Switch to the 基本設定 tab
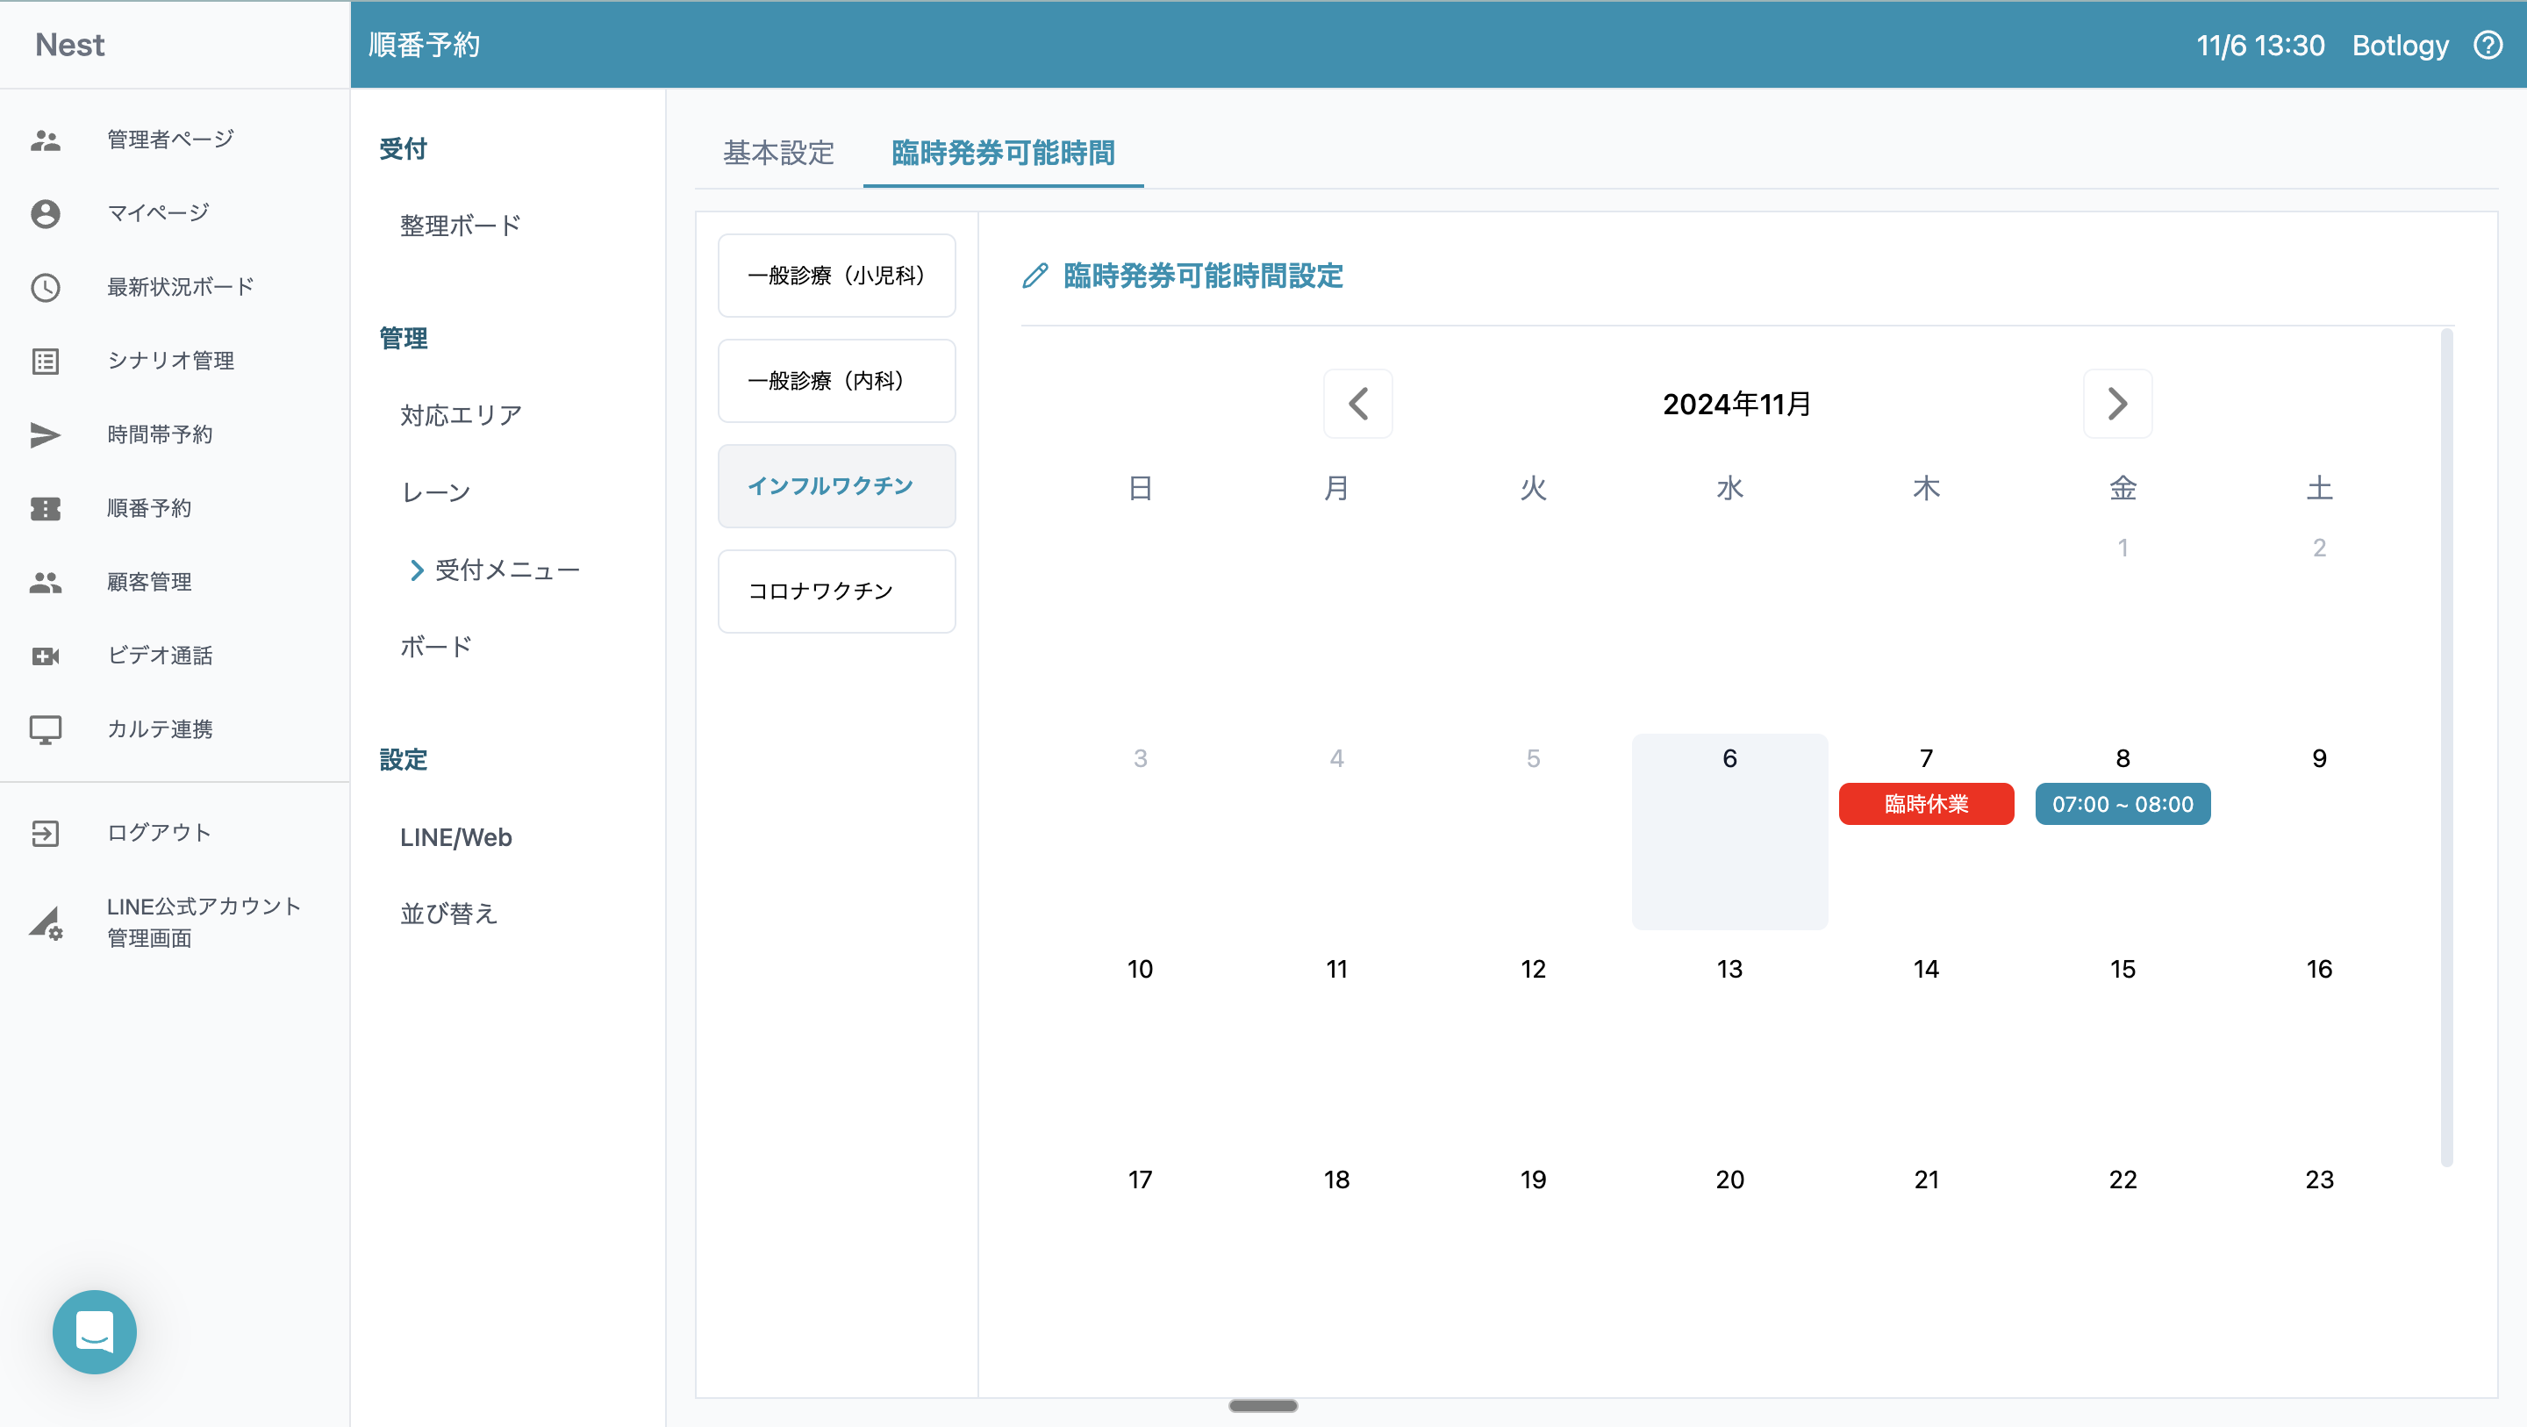This screenshot has height=1427, width=2527. click(x=778, y=153)
